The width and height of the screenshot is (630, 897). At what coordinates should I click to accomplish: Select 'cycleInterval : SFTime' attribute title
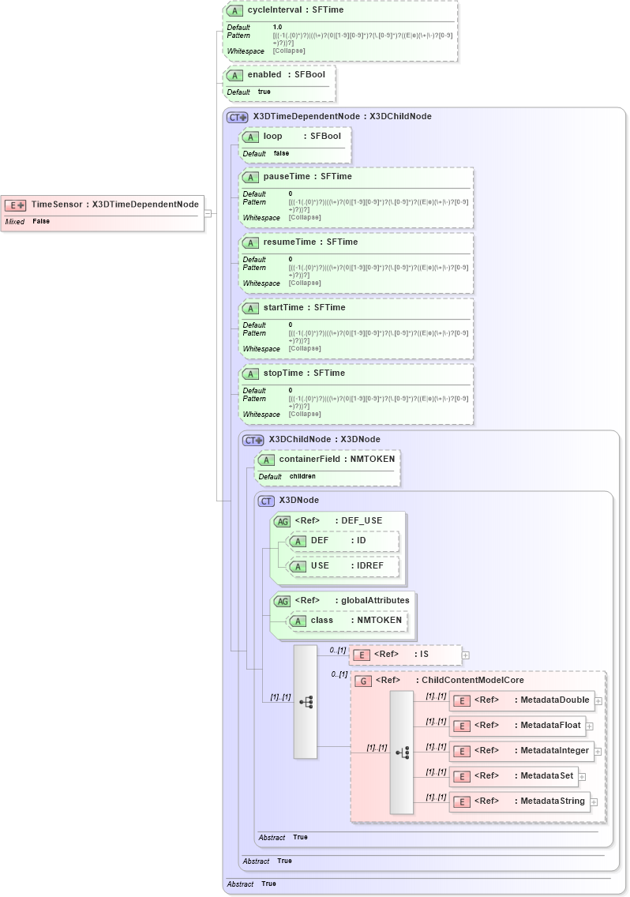pyautogui.click(x=295, y=9)
